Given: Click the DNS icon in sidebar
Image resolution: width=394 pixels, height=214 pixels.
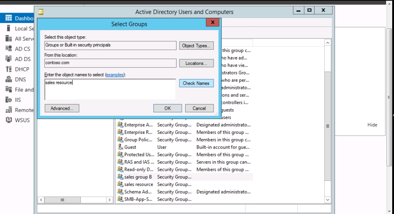Looking at the screenshot, I should (9, 80).
